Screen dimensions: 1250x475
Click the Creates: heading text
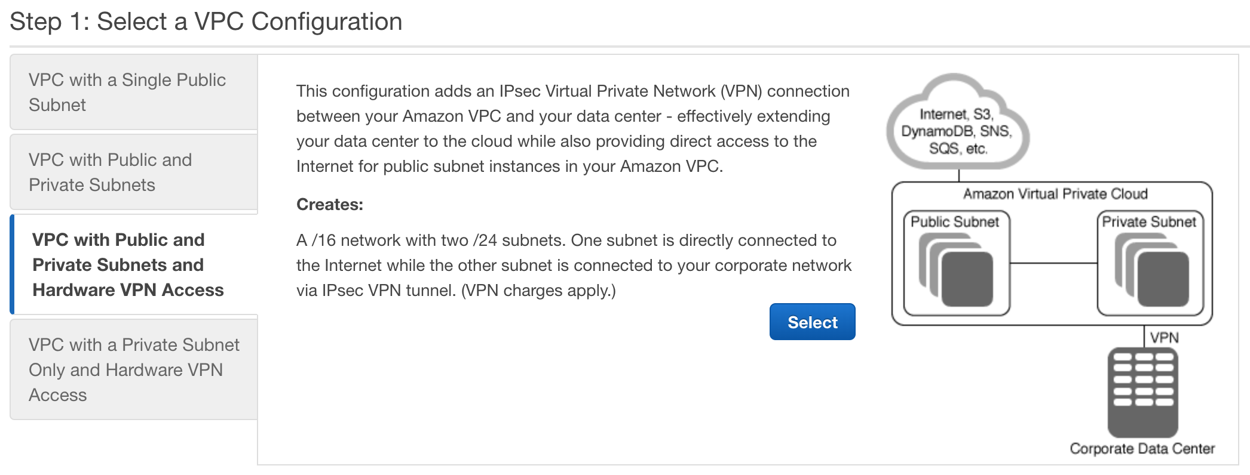(330, 205)
